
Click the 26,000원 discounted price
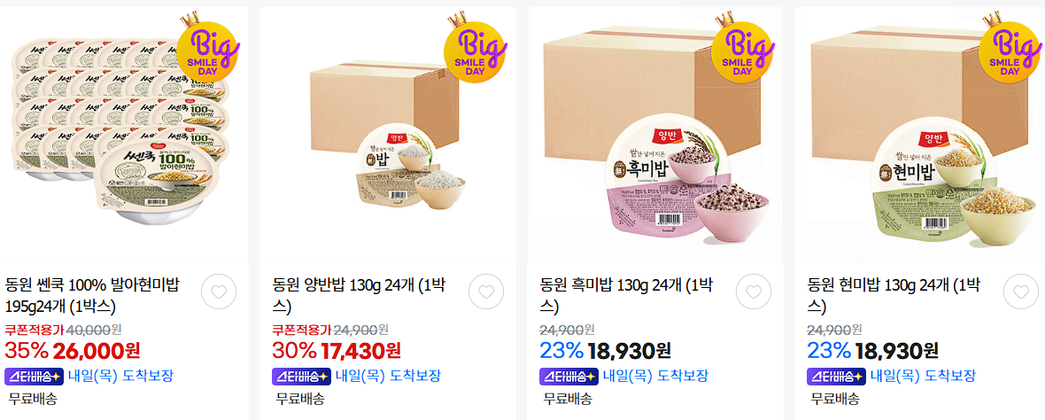97,349
